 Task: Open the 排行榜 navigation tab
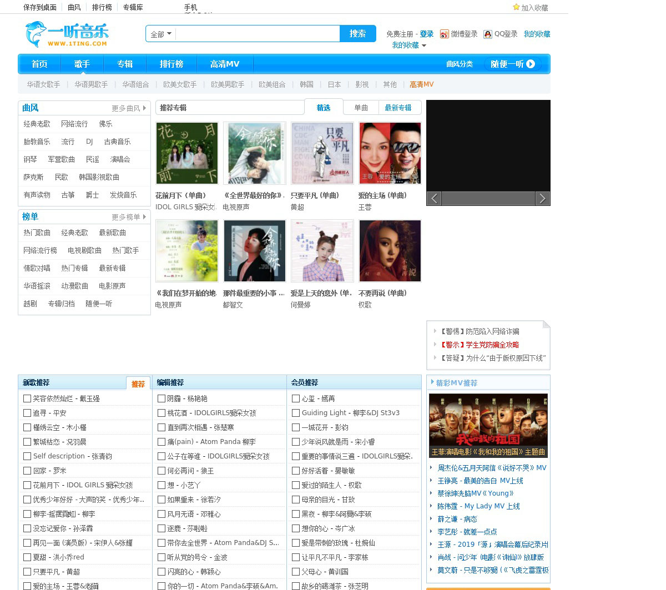[x=171, y=64]
